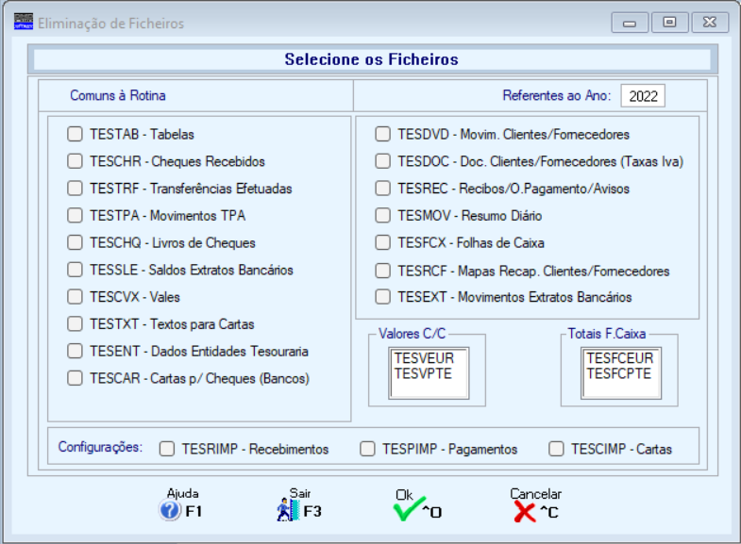Click the red Cancelar X icon
Viewport: 741px width, 544px height.
point(525,511)
